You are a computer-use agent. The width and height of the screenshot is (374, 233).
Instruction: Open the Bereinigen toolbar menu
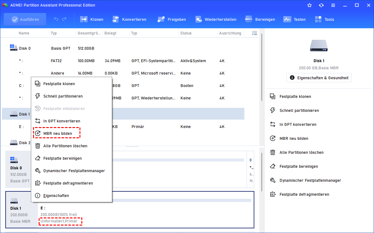[x=260, y=19]
